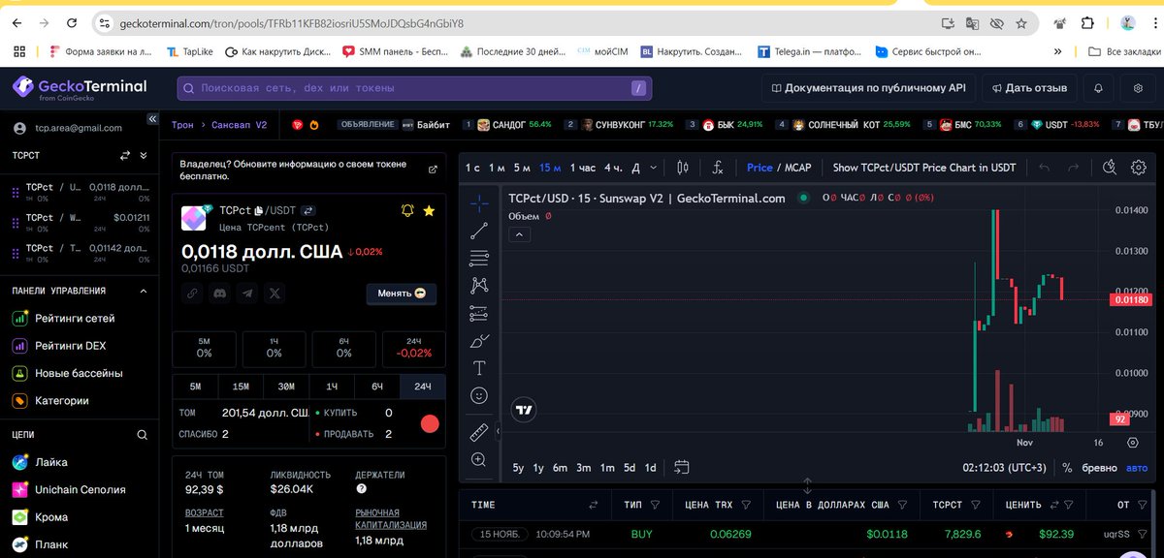Toggle бревно (log) price scale
Viewport: 1164px width, 558px height.
tap(1099, 468)
